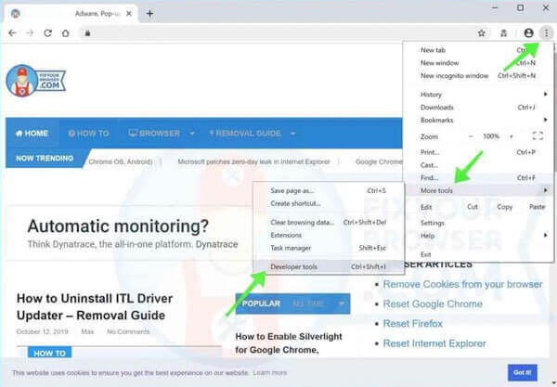557x387 pixels.
Task: Open the HOW TO nav item
Action: point(88,133)
